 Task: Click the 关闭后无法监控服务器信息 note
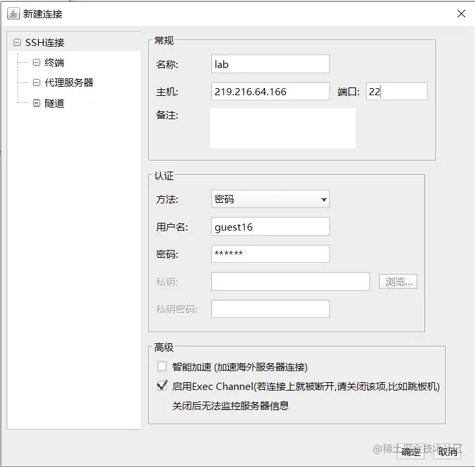[x=230, y=406]
